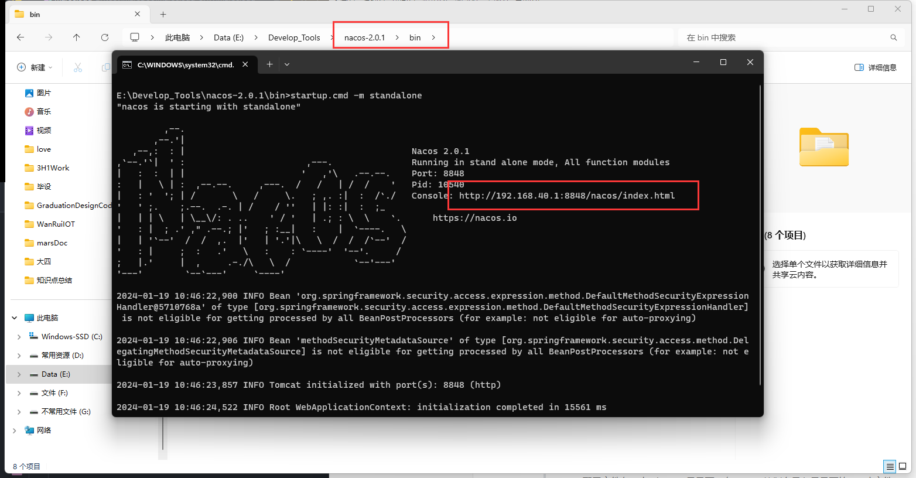Collapse the 此电脑 tree node

[15, 317]
